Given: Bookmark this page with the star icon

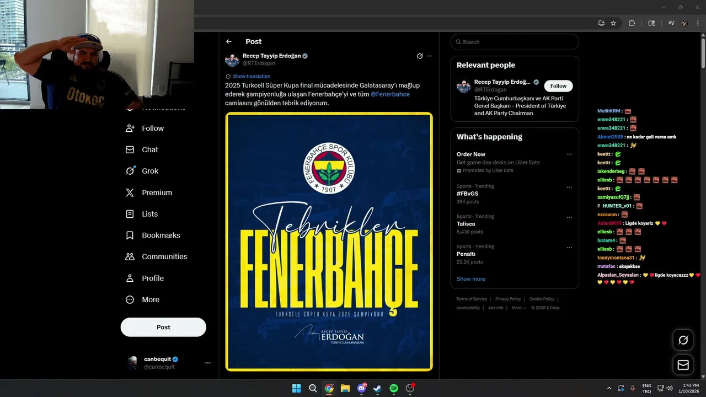Looking at the screenshot, I should click(x=613, y=23).
